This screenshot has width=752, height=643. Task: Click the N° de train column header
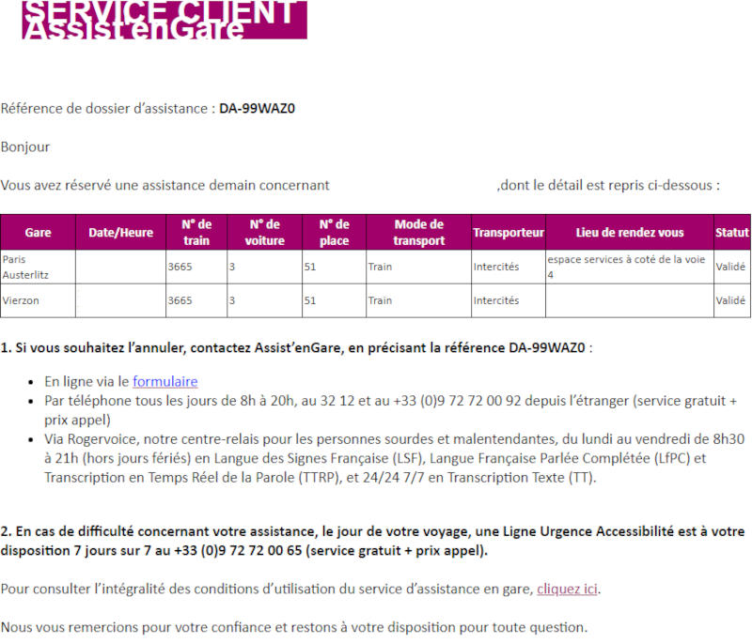tap(196, 233)
